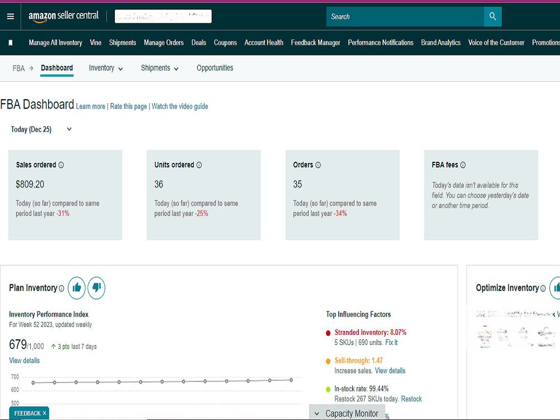560x420 pixels.
Task: Click View details for Sell-through
Action: 390,371
